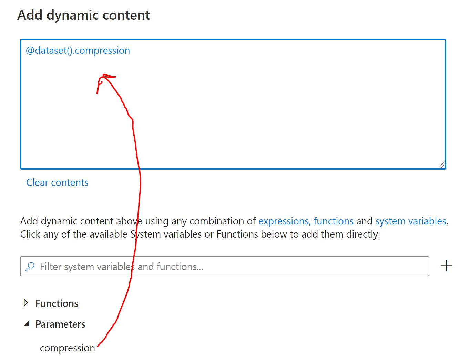Click the search magnifier icon in filter
The image size is (471, 360).
click(30, 266)
